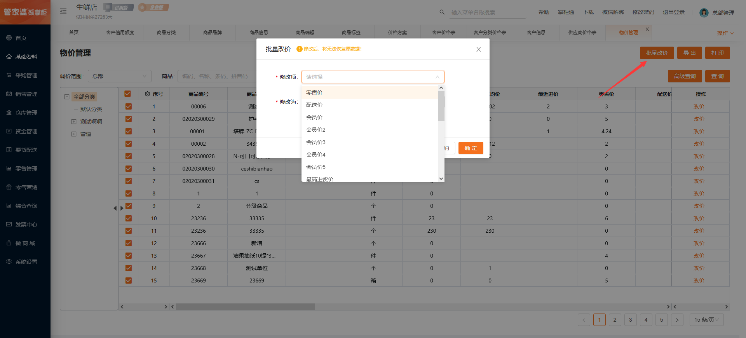Open 零售管理 in the sidebar
Screen dimensions: 746x338
[25, 169]
